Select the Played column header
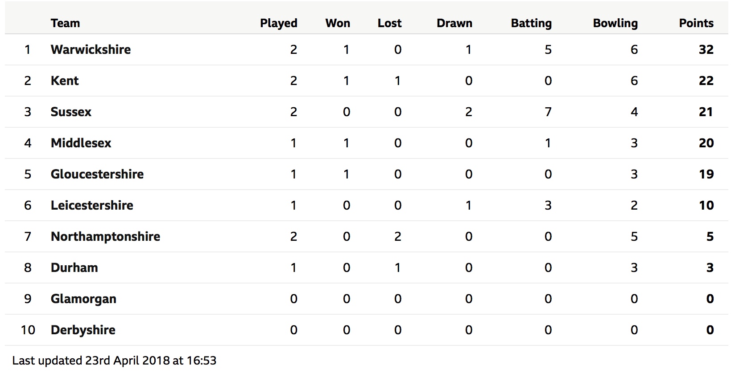This screenshot has height=381, width=735. [x=279, y=23]
